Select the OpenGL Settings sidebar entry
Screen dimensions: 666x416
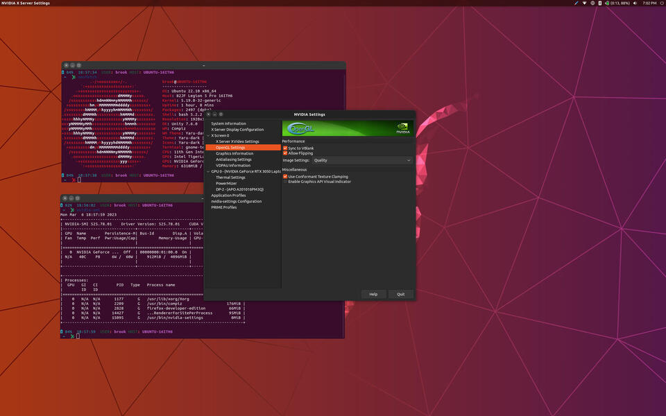click(x=243, y=147)
